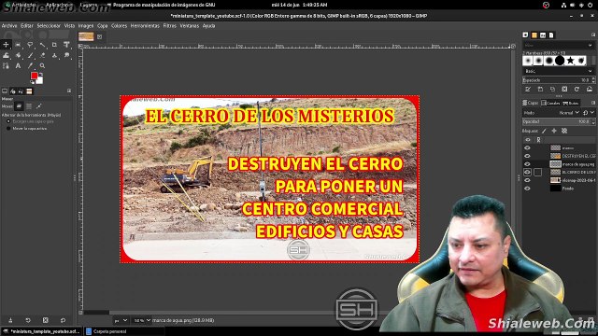Switch to Tool Options tab
Screen dimensions: 598x336
coord(5,91)
